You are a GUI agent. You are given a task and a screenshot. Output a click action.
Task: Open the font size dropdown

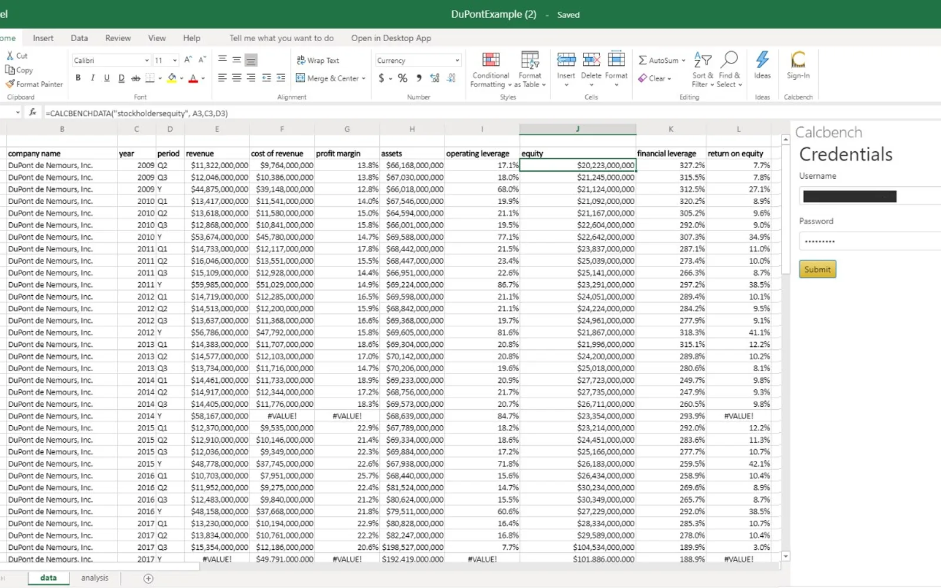pos(175,61)
